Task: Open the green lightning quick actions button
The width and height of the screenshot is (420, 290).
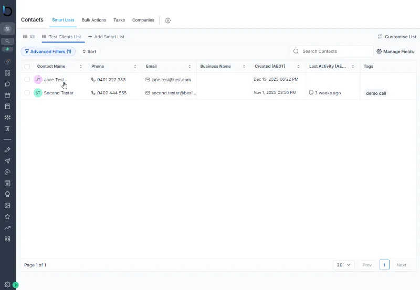Action: coord(7,49)
